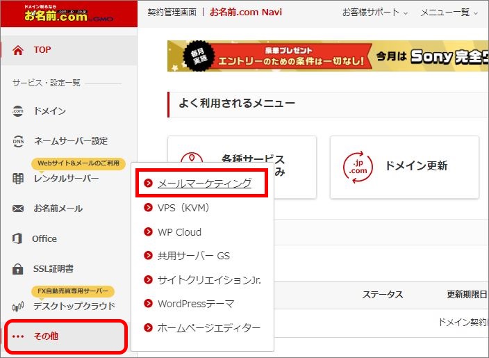Click the arrow bullet beside メールマーケティング

coord(148,184)
